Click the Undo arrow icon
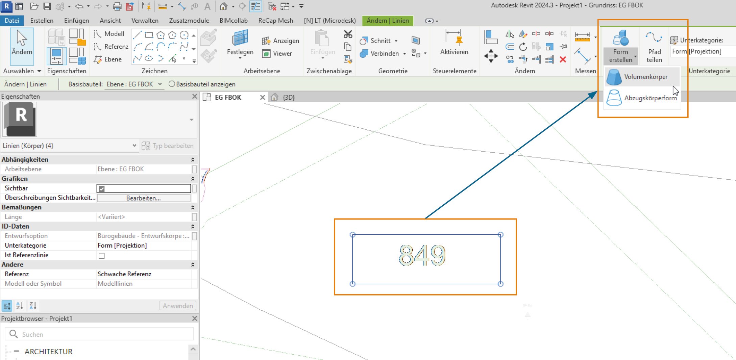 (79, 6)
